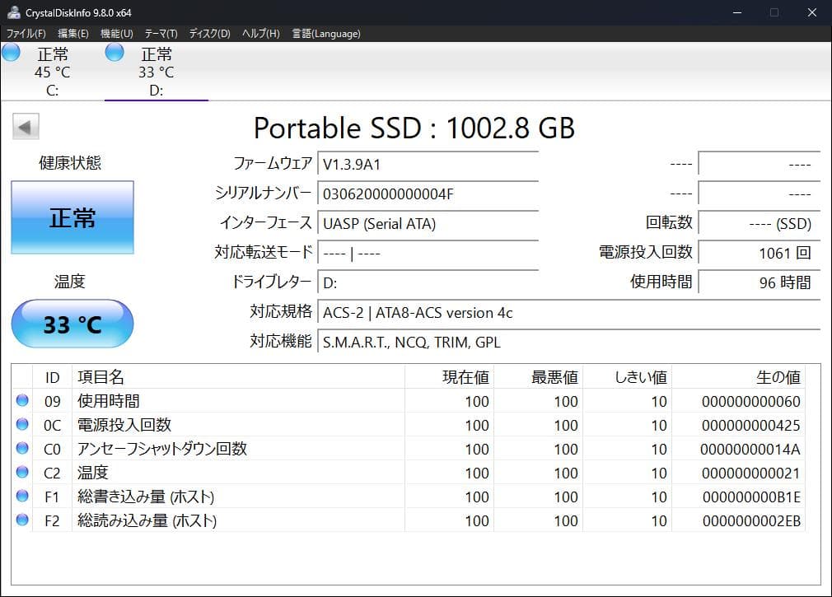This screenshot has width=832, height=597.
Task: Click the power on count field 1061 回
Action: (760, 253)
